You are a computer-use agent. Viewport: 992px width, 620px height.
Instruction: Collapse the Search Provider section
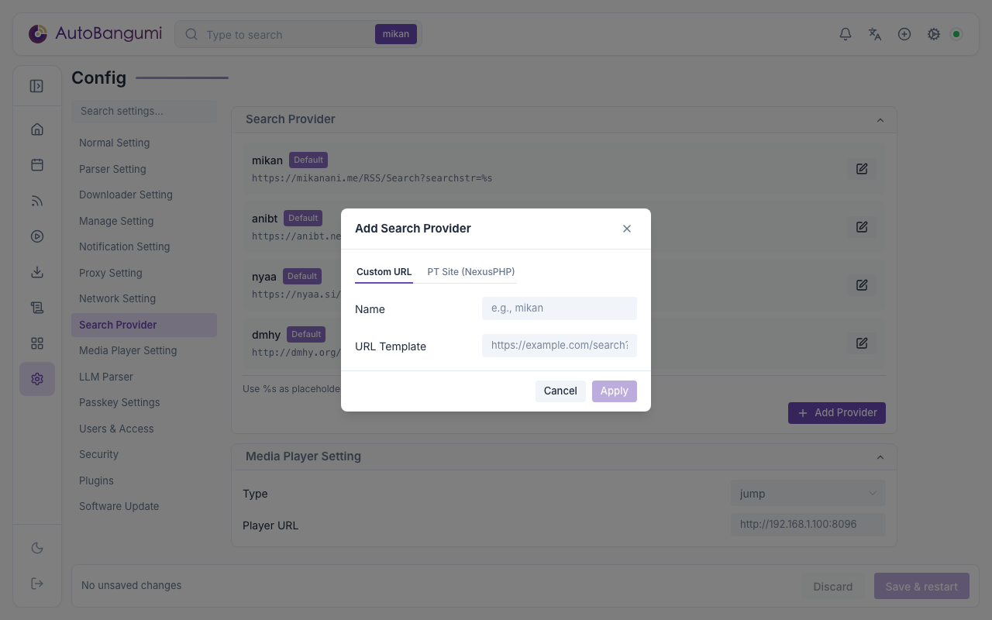880,120
